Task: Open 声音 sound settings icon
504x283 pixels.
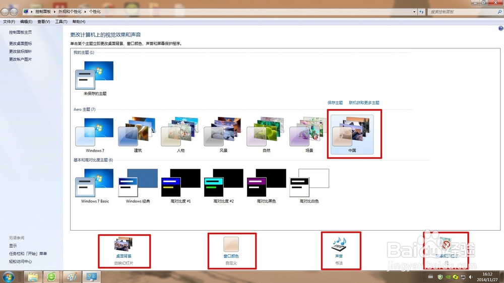Action: click(x=339, y=244)
